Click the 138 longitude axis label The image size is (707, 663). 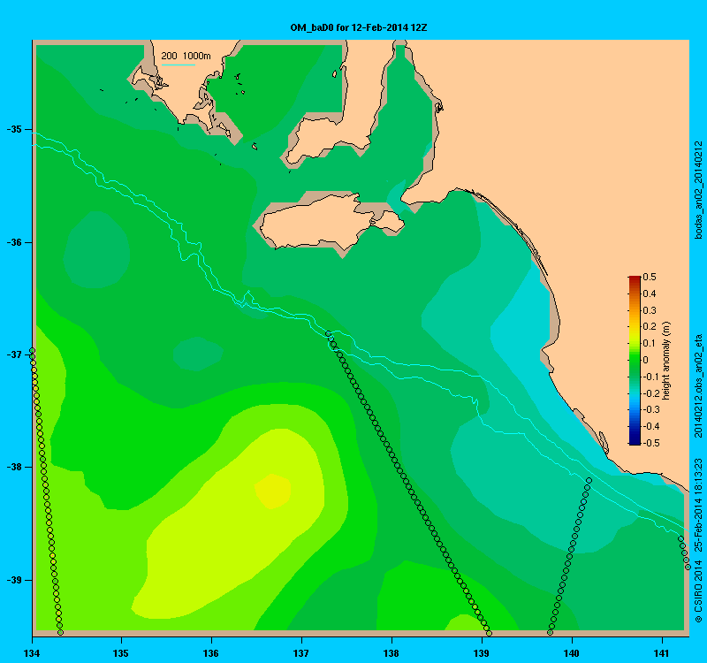tap(391, 653)
